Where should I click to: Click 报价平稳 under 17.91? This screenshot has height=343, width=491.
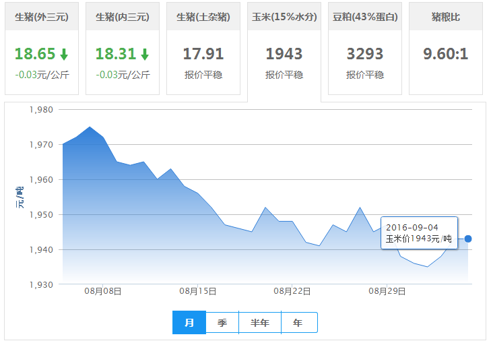203,75
